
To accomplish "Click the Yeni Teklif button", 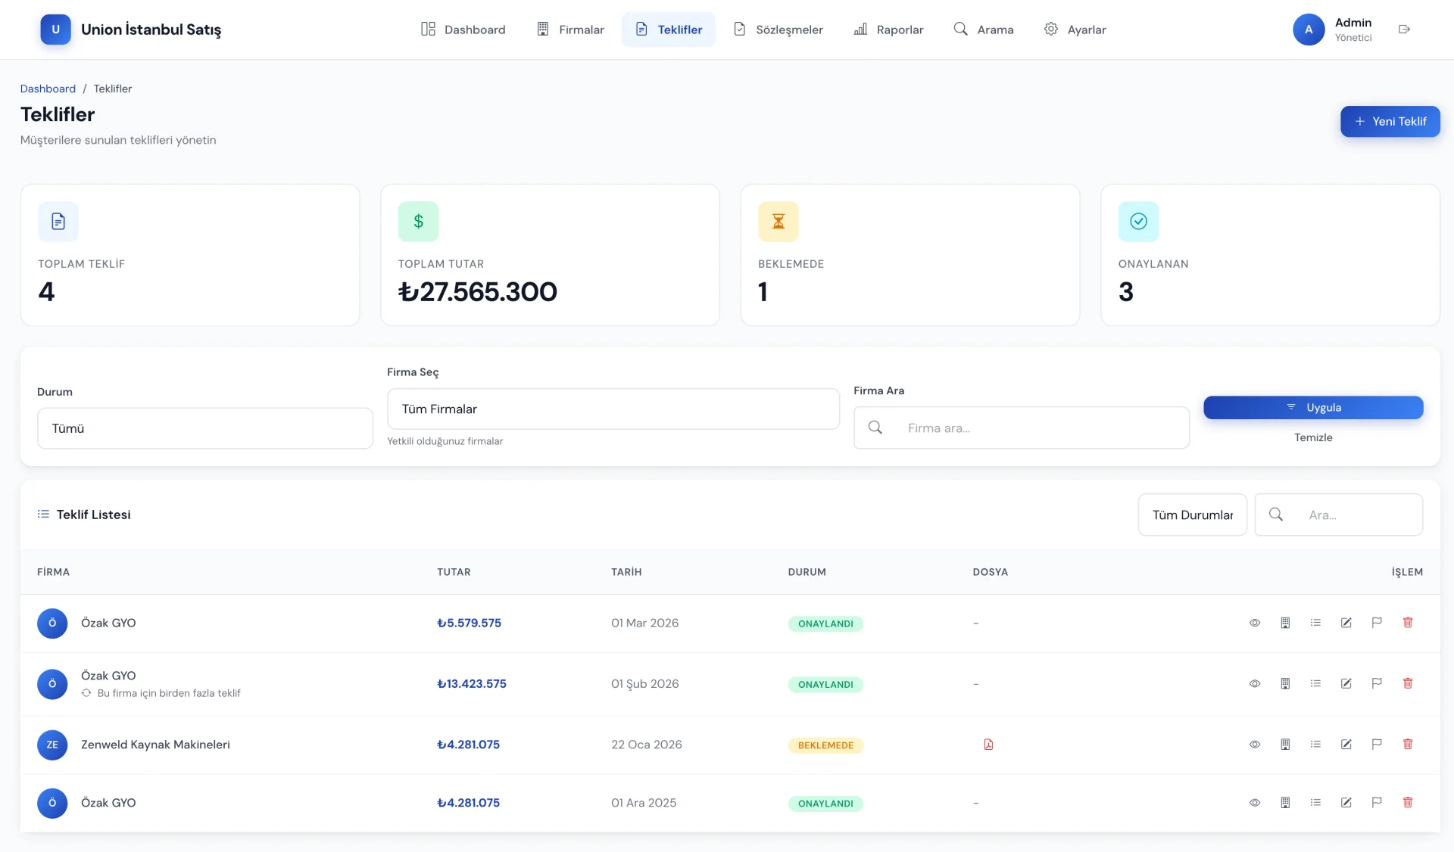I will [x=1390, y=122].
